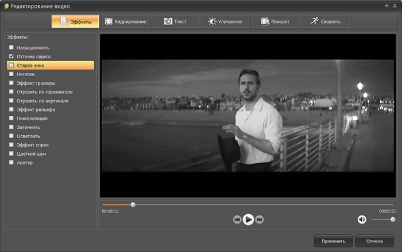Click the Эффекты tab icon
The image size is (402, 252).
[x=64, y=21]
